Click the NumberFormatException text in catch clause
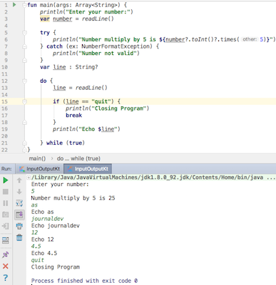 (116, 46)
